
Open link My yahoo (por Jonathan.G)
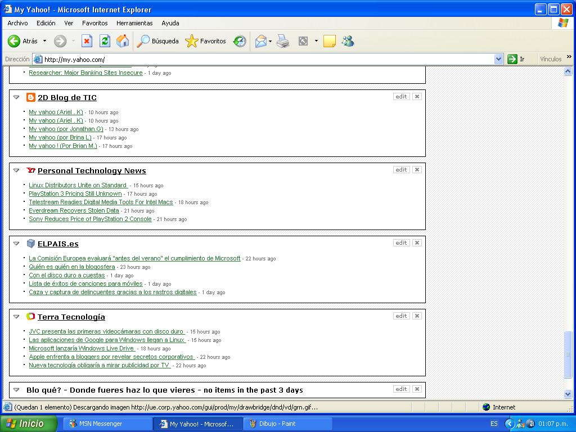pyautogui.click(x=66, y=129)
